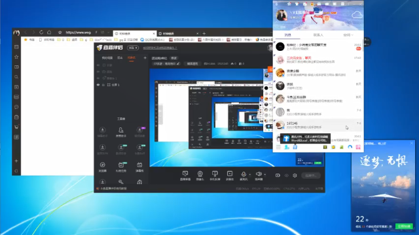Open the 空间 dropdown in QQ

[x=348, y=35]
